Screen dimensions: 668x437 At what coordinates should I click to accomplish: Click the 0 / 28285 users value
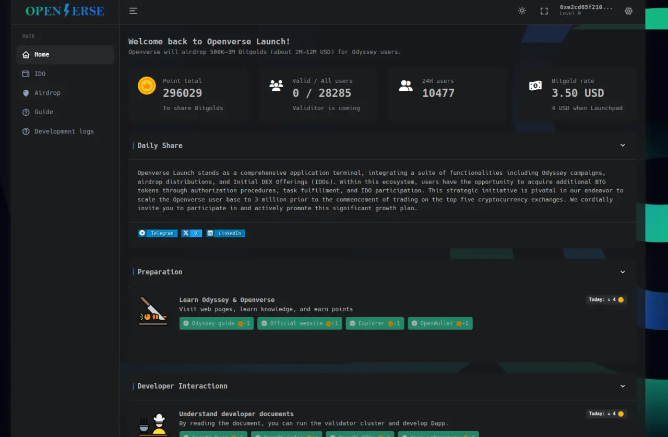click(322, 93)
